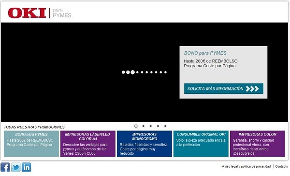This screenshot has height=176, width=290.
Task: Select the fourth carousel page dot
Action: [x=158, y=126]
